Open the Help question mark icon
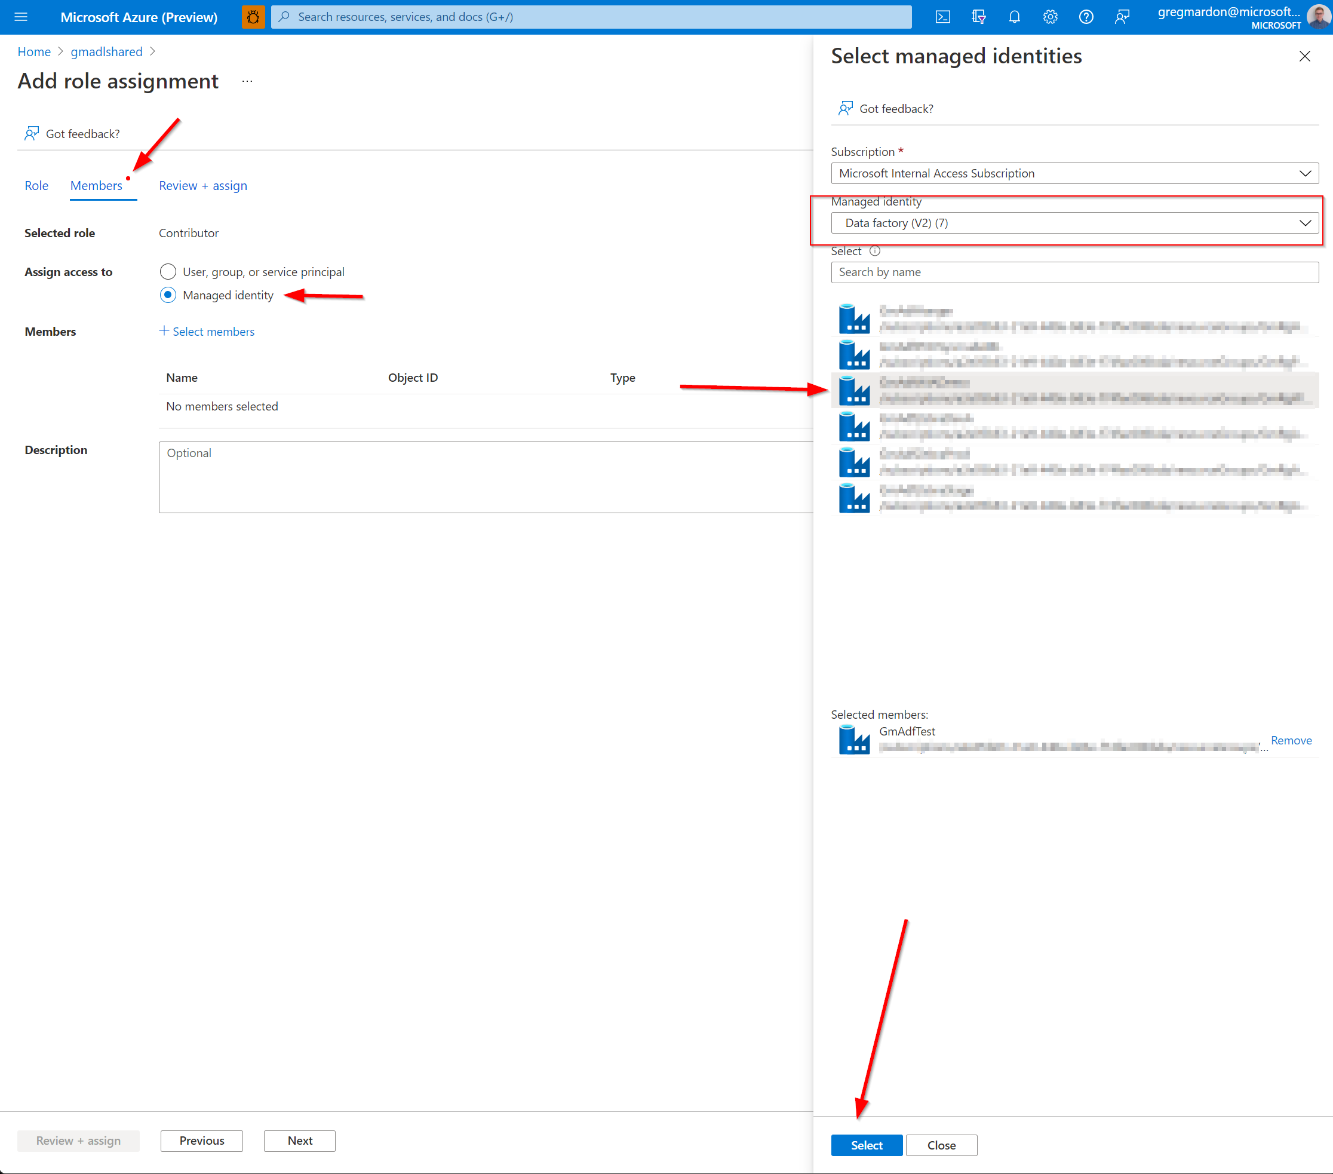The width and height of the screenshot is (1333, 1174). (x=1086, y=17)
